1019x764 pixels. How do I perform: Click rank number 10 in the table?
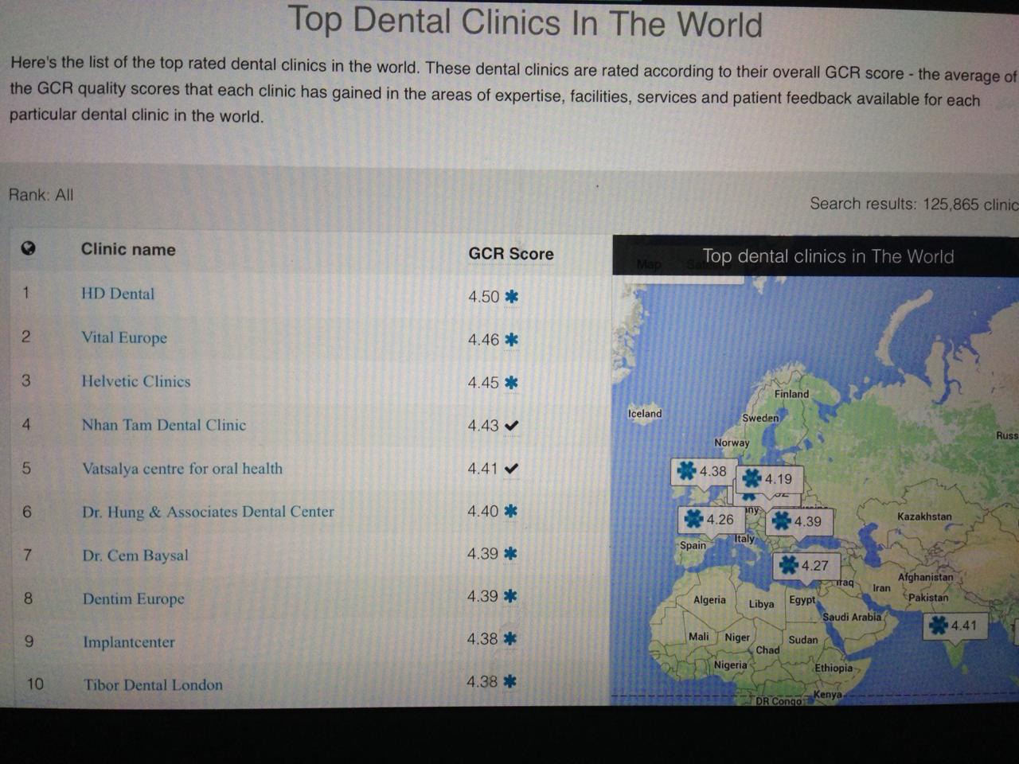35,684
